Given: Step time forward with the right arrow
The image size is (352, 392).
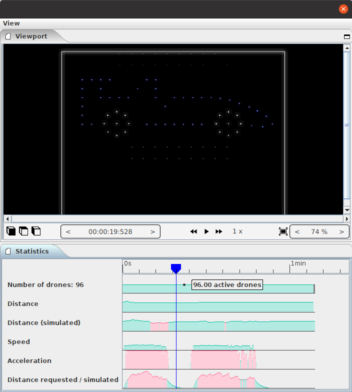Looking at the screenshot, I should [152, 232].
